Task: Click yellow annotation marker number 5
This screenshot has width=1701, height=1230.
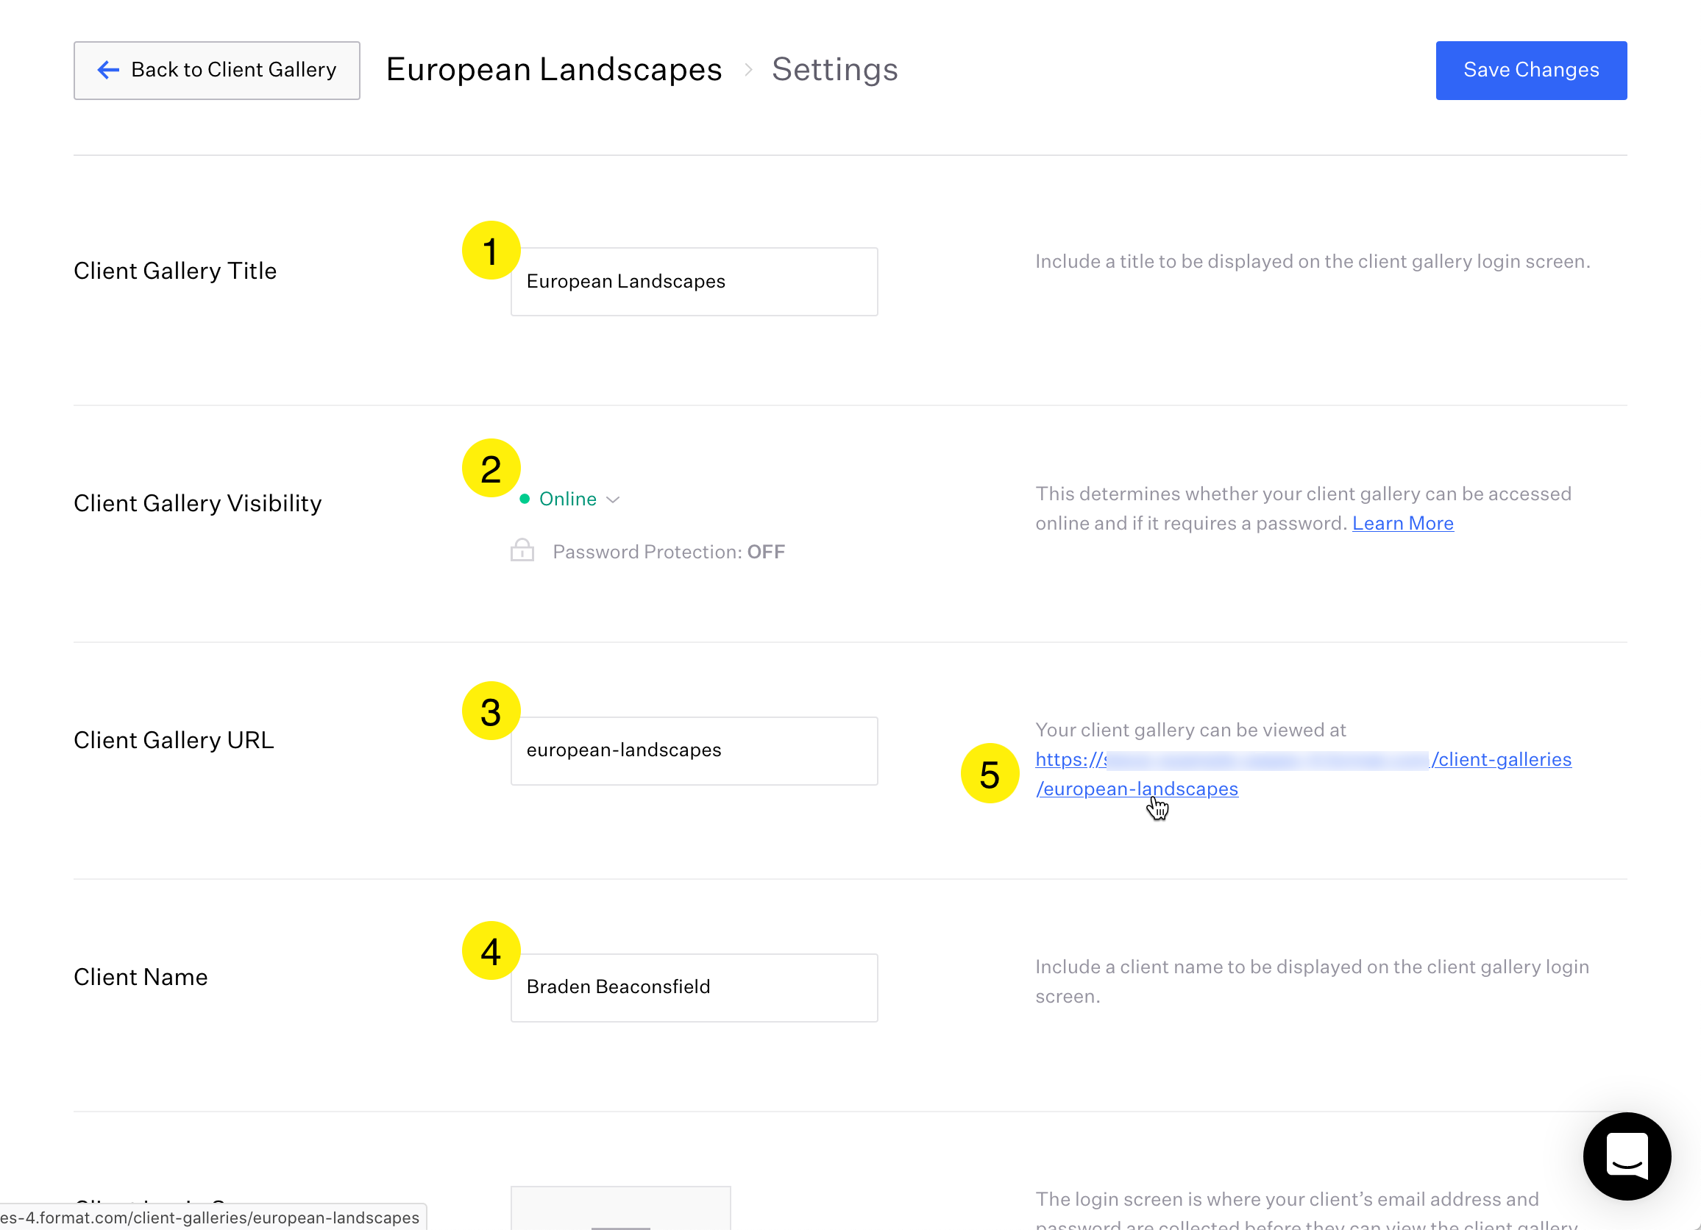Action: pyautogui.click(x=990, y=773)
